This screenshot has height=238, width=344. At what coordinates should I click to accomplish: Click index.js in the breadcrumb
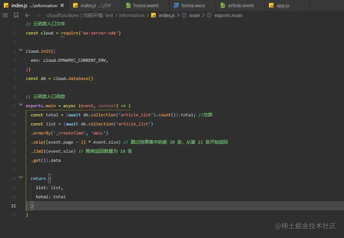[167, 16]
